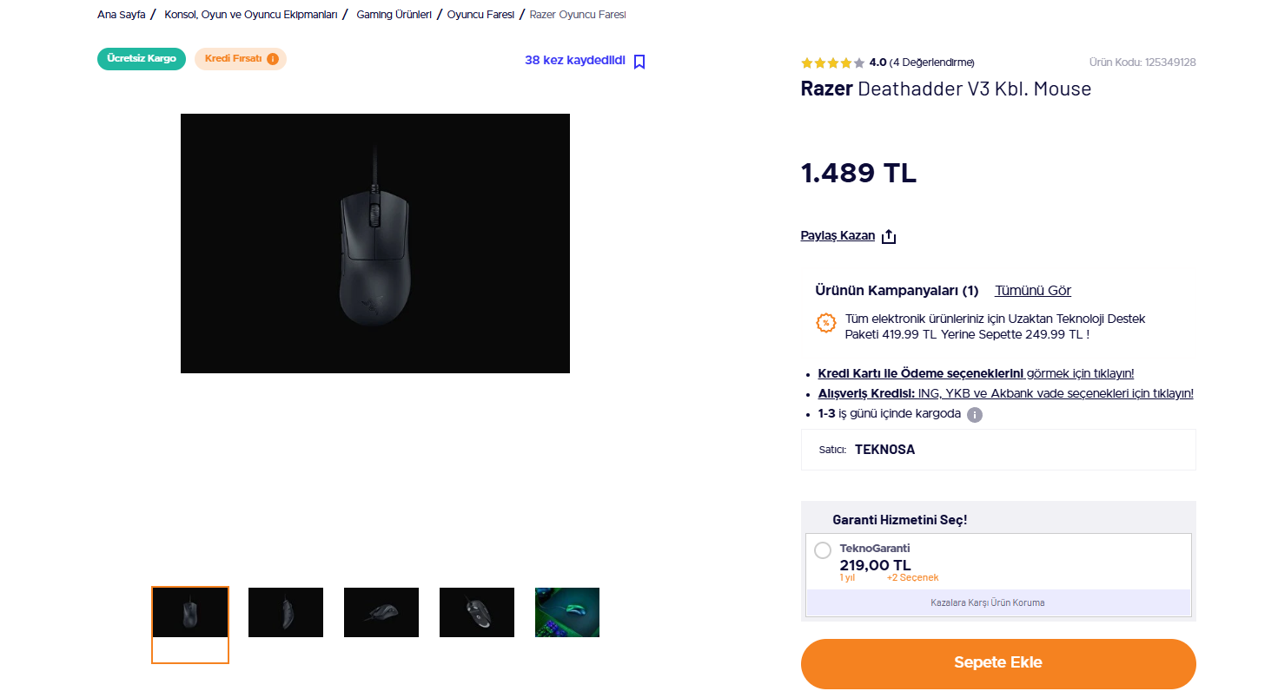1278x691 pixels.
Task: Expand the +2 Seçenek warranty options
Action: [912, 578]
